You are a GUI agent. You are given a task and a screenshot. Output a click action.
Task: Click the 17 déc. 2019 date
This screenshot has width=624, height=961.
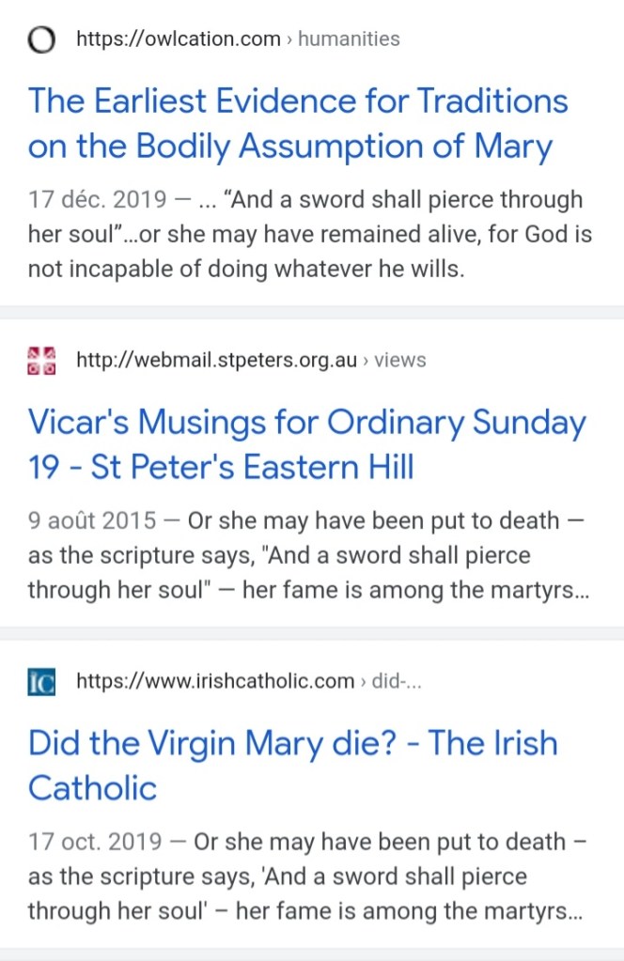tap(90, 200)
